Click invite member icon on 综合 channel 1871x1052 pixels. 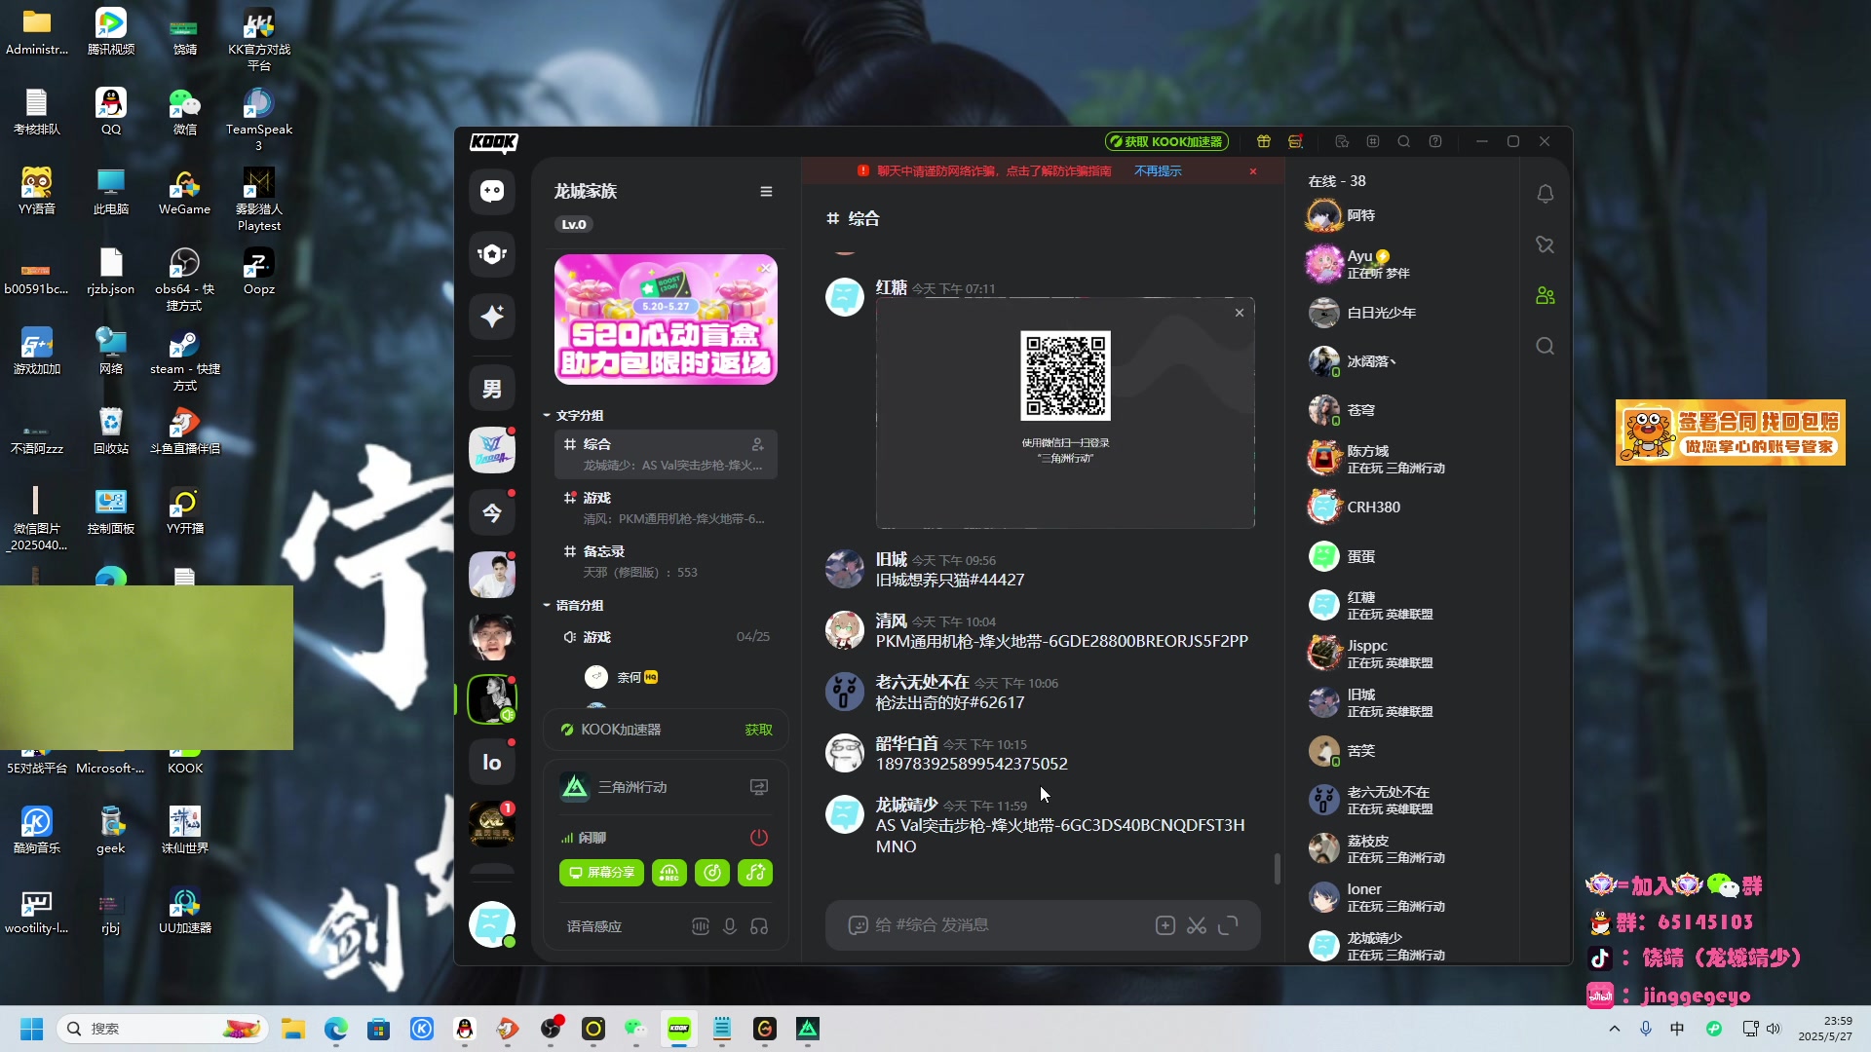pos(758,444)
